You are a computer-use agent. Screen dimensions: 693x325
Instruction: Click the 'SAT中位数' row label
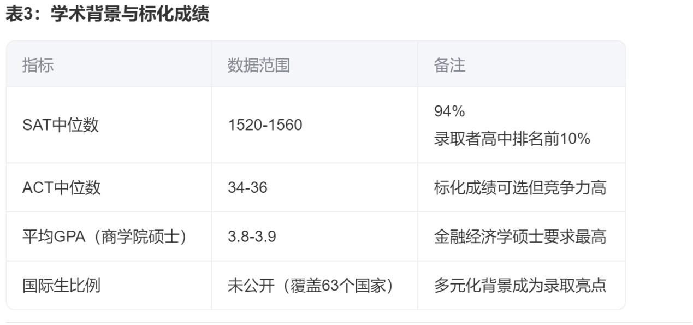pos(60,125)
